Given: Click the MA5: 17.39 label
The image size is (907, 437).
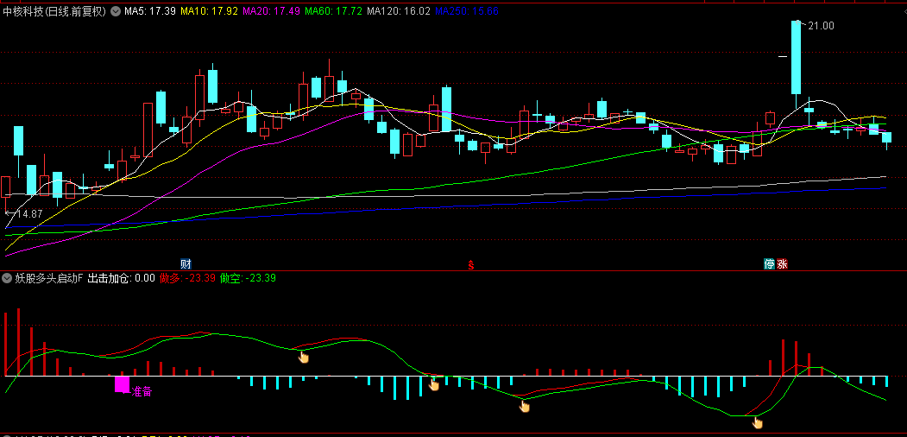Looking at the screenshot, I should pos(150,10).
